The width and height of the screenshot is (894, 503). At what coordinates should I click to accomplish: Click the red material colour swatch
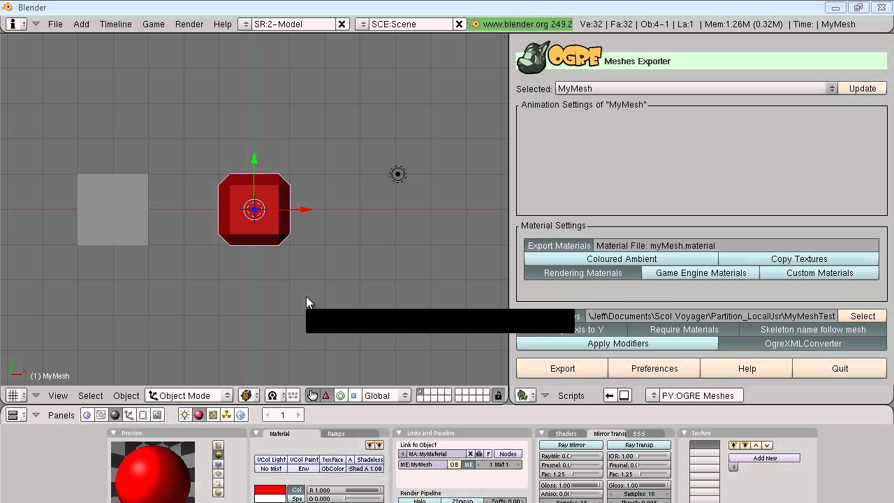pos(270,490)
